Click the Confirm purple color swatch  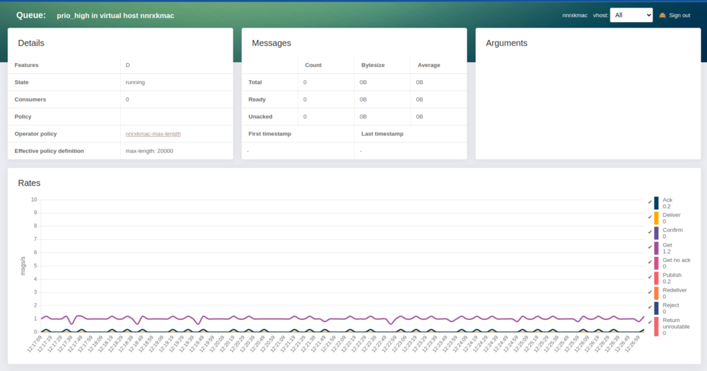656,233
